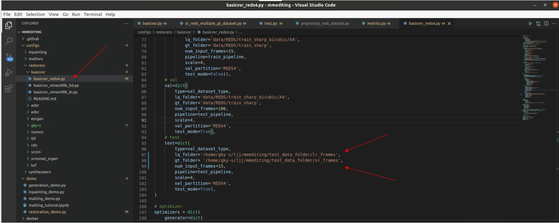The height and width of the screenshot is (223, 559).
Task: Switch to the basicvsr.py tab
Action: 152,23
